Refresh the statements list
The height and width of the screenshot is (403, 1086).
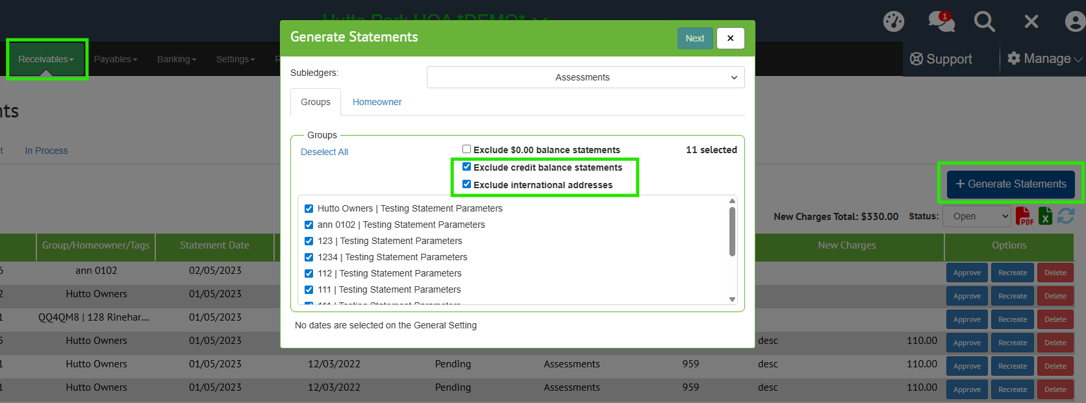[x=1066, y=216]
